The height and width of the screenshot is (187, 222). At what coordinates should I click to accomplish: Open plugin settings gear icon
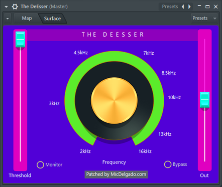pyautogui.click(x=15, y=7)
